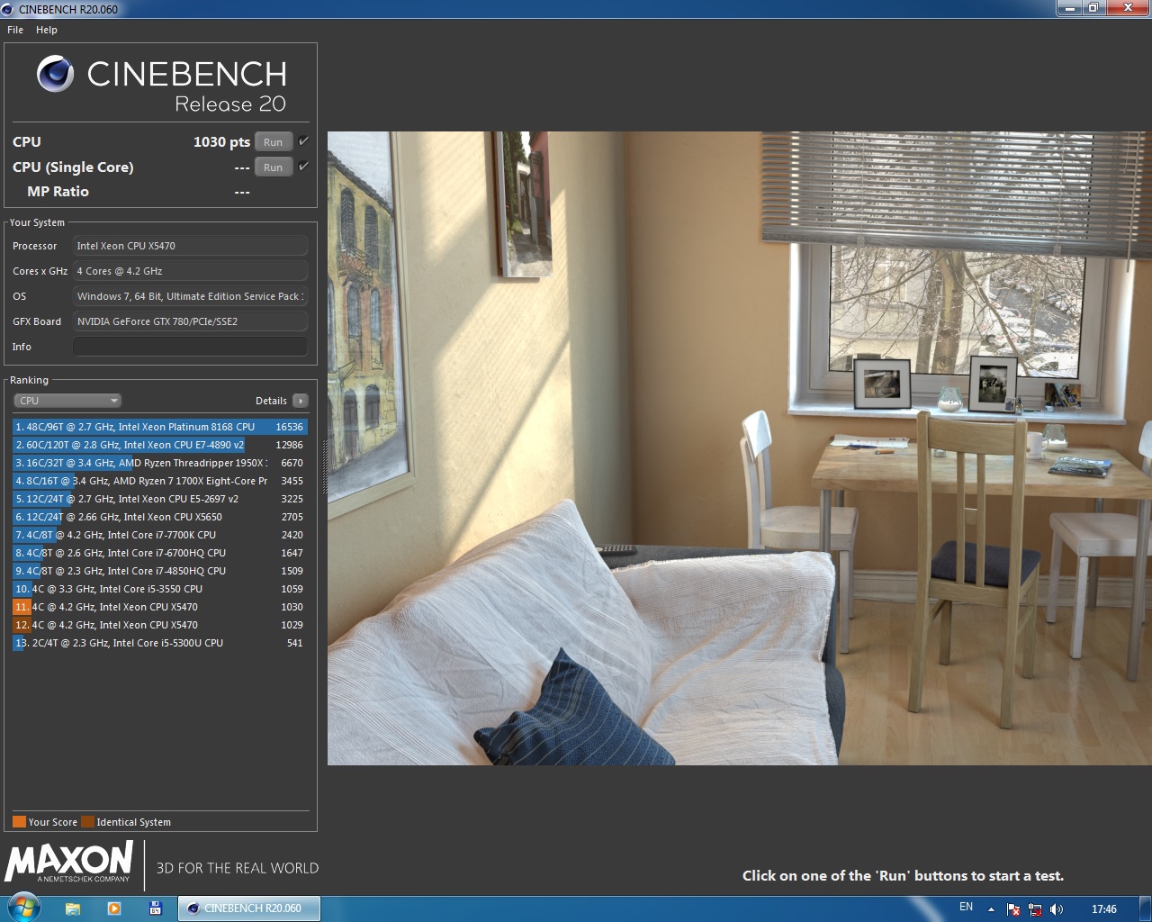Click the empty Info input field
The image size is (1152, 922).
pyautogui.click(x=190, y=347)
